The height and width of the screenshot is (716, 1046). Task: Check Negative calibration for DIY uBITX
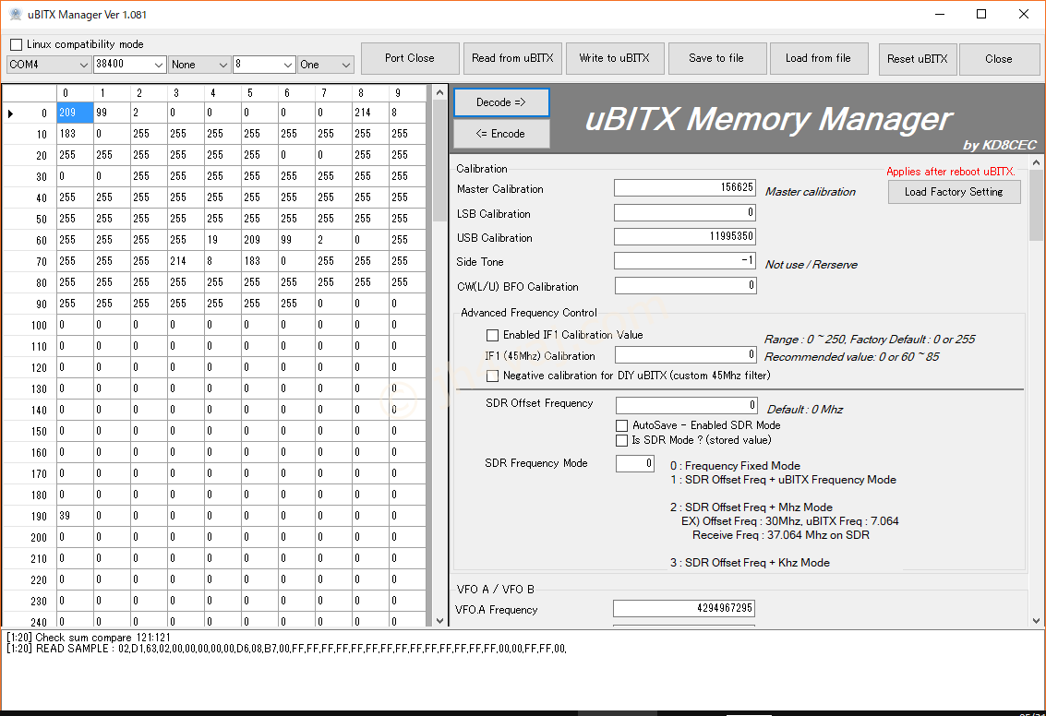click(x=492, y=376)
